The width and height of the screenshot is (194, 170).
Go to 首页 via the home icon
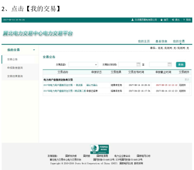pyautogui.click(x=161, y=20)
